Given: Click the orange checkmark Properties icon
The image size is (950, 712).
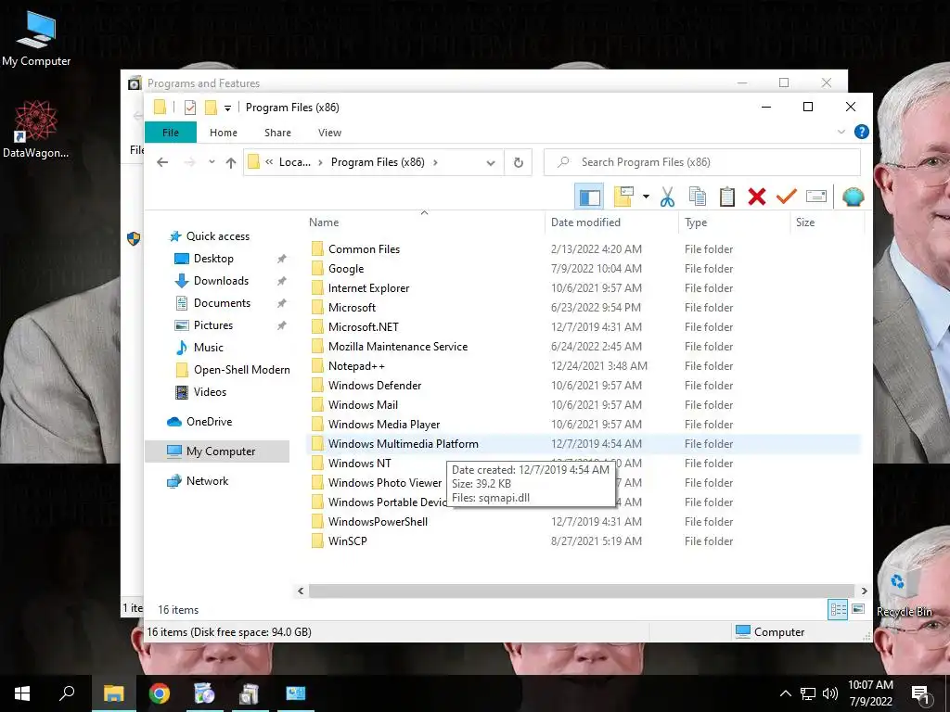Looking at the screenshot, I should 787,197.
